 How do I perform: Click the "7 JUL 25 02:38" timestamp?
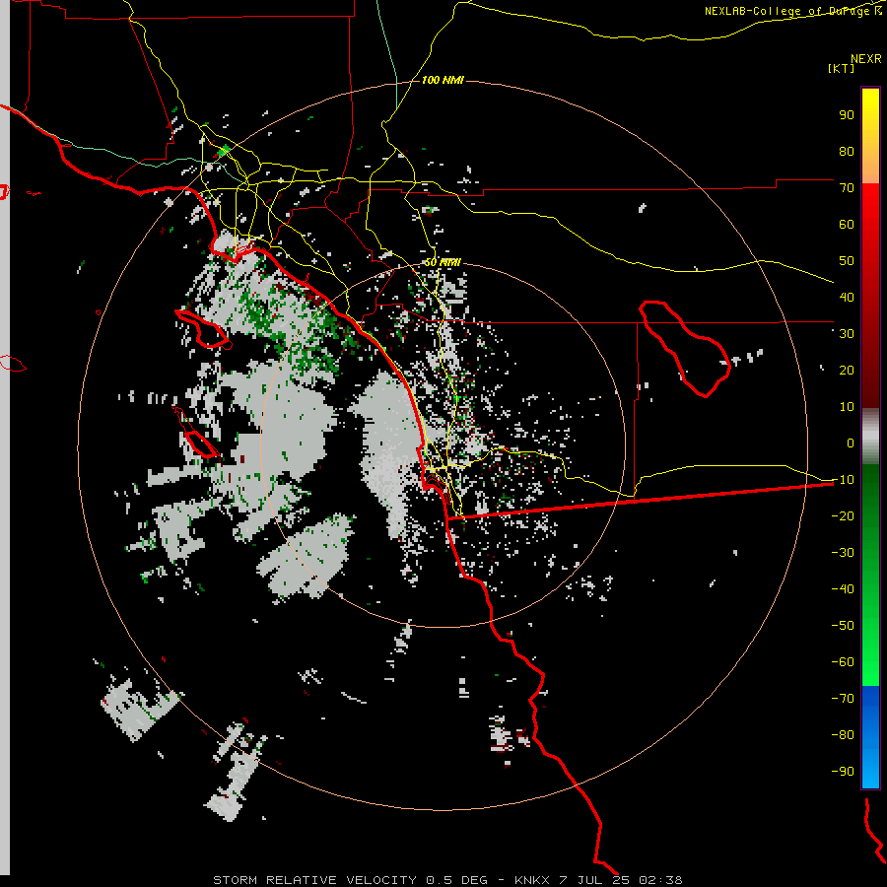point(621,880)
